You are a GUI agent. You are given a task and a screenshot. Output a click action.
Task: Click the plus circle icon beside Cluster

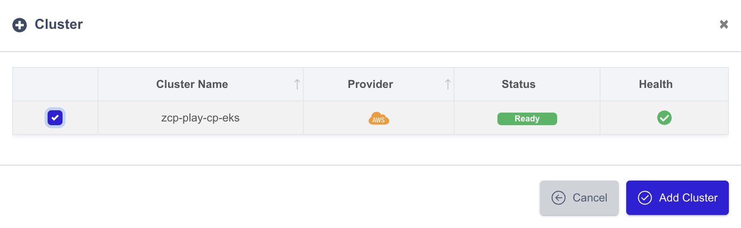coord(20,25)
